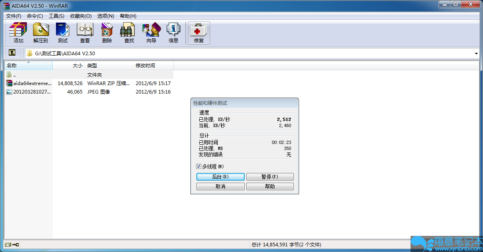Open the 收藏夹(O) menu
The width and height of the screenshot is (483, 252).
click(x=81, y=16)
